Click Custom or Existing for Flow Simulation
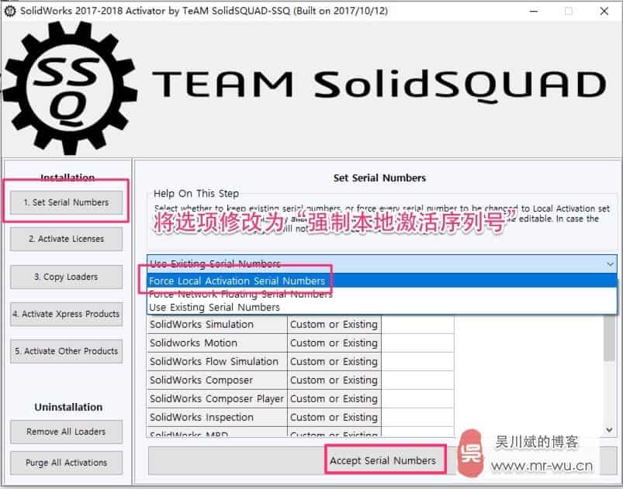 click(x=334, y=362)
